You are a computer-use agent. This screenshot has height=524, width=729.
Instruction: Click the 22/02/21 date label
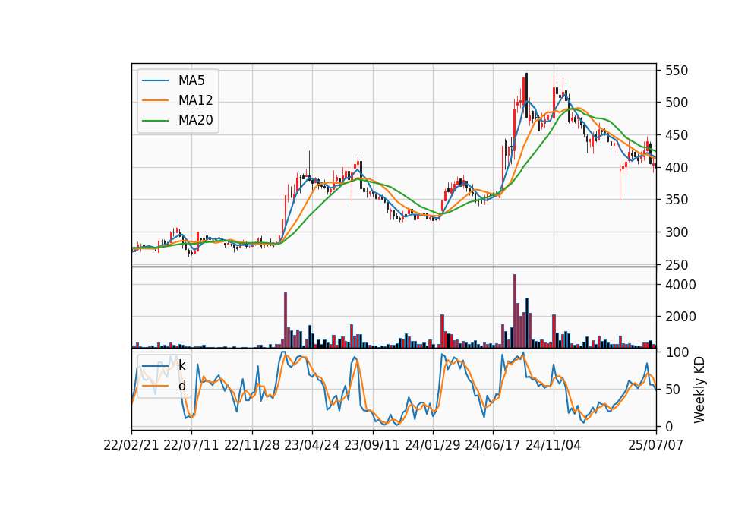click(x=131, y=445)
